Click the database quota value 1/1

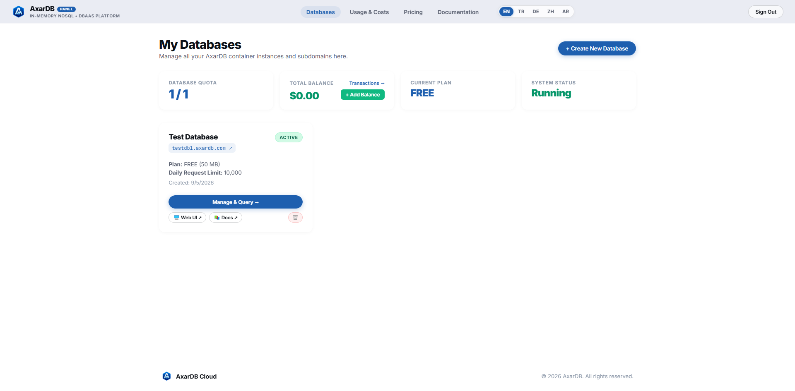coord(179,94)
